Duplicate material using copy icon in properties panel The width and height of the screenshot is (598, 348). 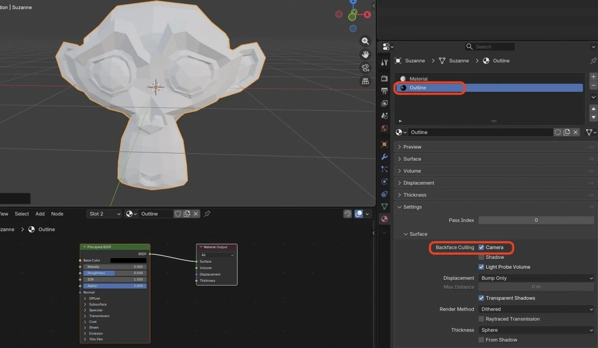(x=567, y=132)
